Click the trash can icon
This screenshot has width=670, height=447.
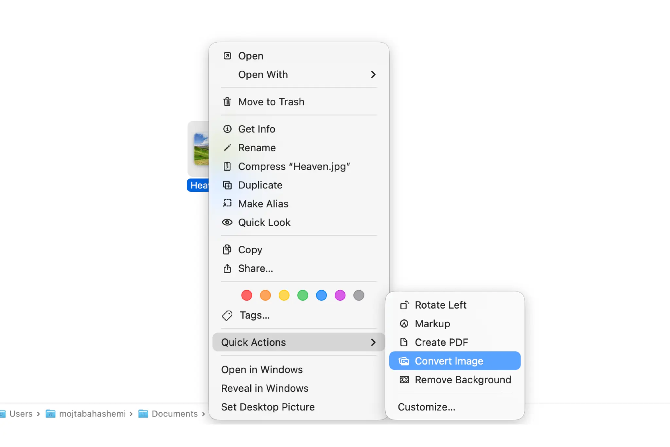tap(227, 102)
